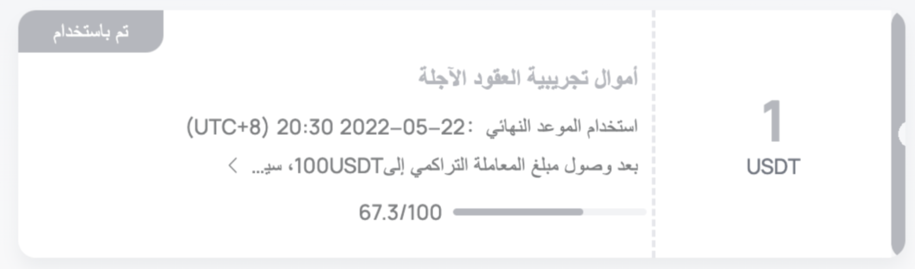Click the large "1" coupon amount
Viewport: 915px width, 269px height.
(x=772, y=121)
